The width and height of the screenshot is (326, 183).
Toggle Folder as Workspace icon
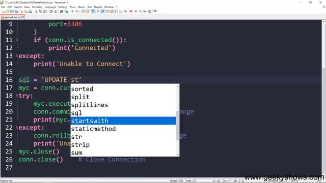coord(121,11)
